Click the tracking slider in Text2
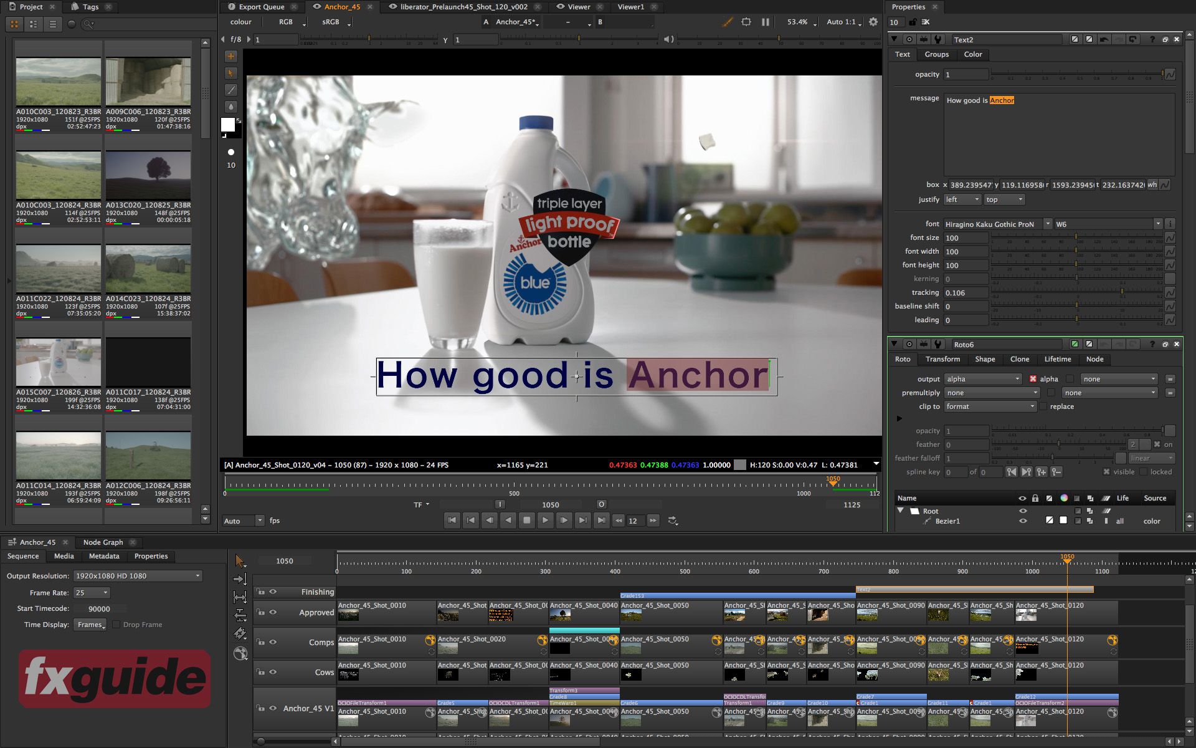1196x748 pixels. coord(1076,293)
